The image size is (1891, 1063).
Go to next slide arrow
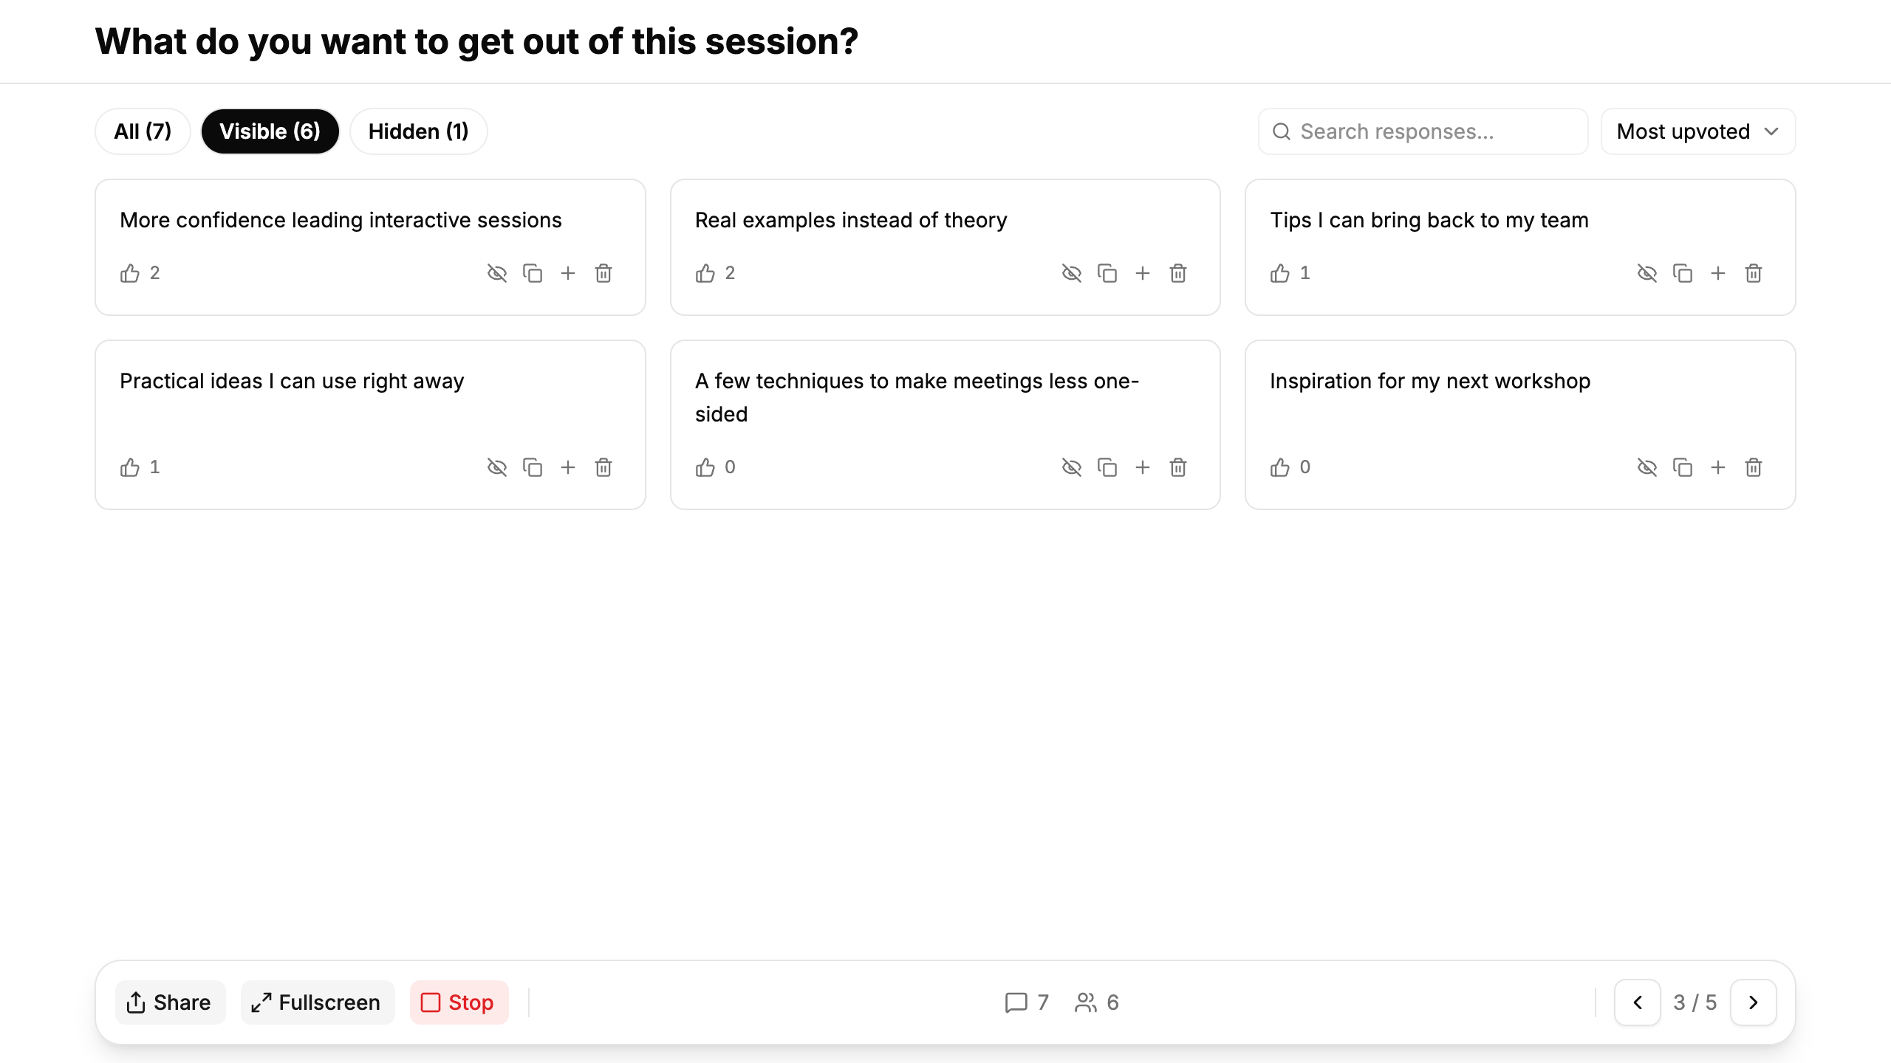pos(1753,1002)
